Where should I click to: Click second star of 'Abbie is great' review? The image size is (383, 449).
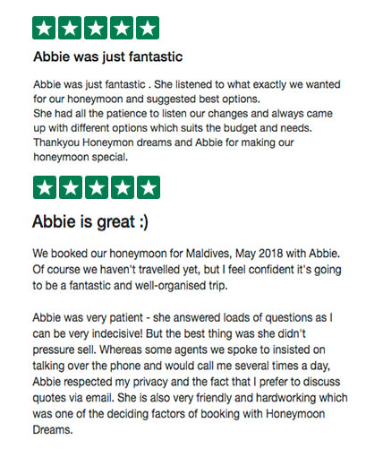coord(71,187)
